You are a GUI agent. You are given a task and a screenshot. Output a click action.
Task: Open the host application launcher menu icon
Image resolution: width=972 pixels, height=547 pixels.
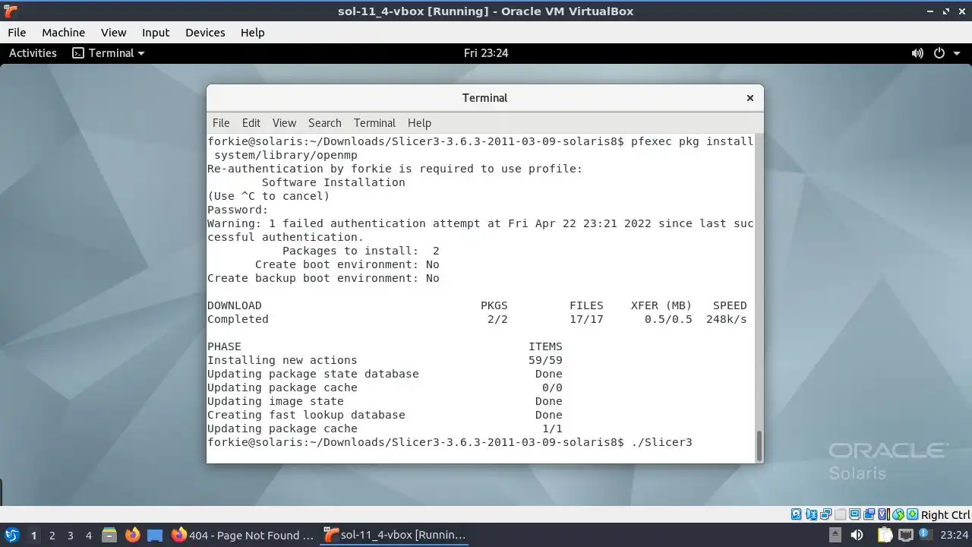(12, 535)
